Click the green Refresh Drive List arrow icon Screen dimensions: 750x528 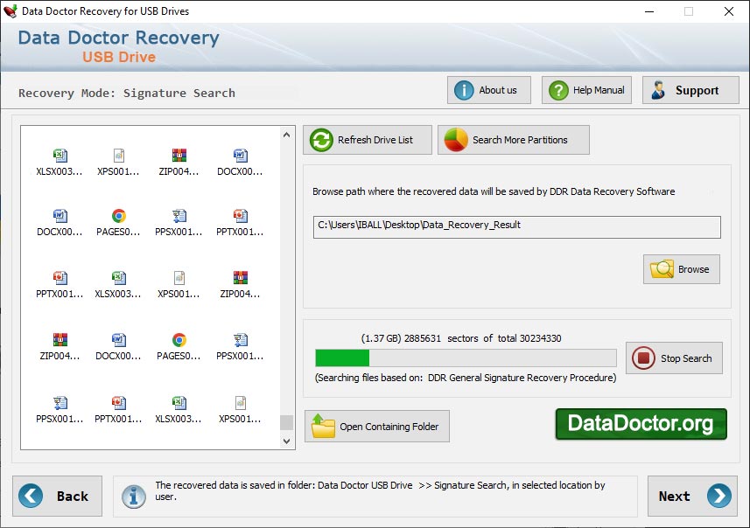321,139
